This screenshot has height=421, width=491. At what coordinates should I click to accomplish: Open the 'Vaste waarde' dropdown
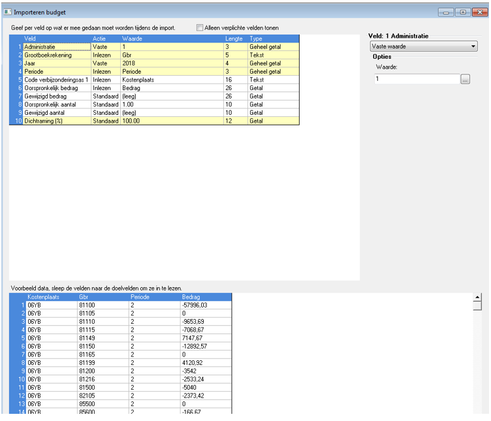pos(424,46)
